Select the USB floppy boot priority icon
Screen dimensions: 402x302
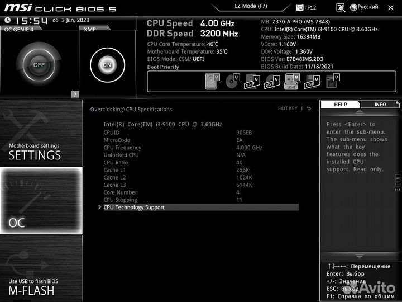tap(312, 82)
